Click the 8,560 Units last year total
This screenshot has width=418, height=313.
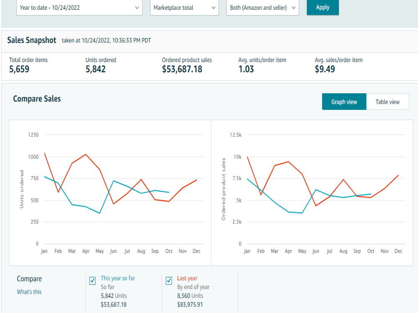point(190,296)
